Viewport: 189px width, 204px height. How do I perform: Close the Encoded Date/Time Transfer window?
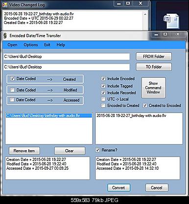pos(178,34)
